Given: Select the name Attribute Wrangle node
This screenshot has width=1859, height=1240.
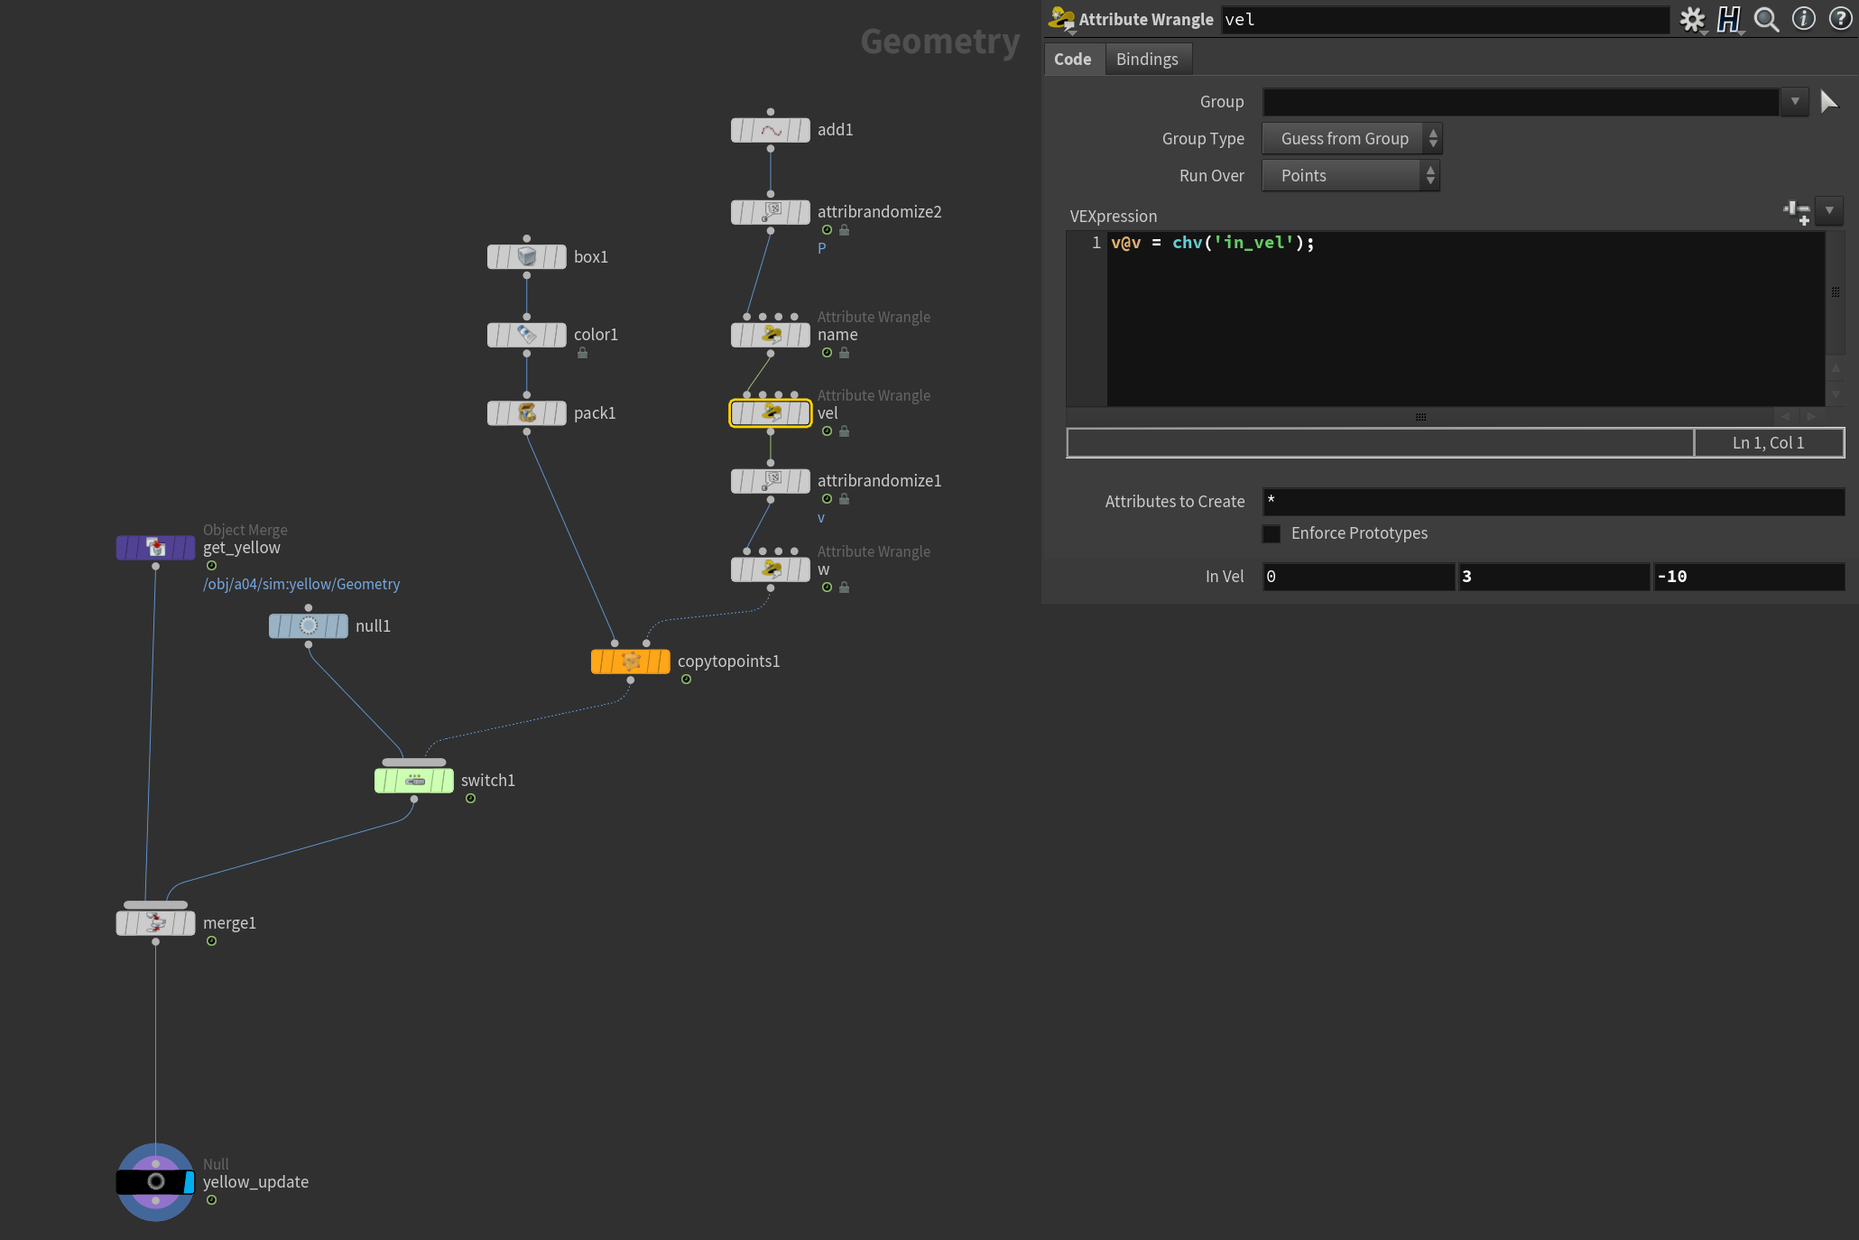Looking at the screenshot, I should tap(770, 335).
